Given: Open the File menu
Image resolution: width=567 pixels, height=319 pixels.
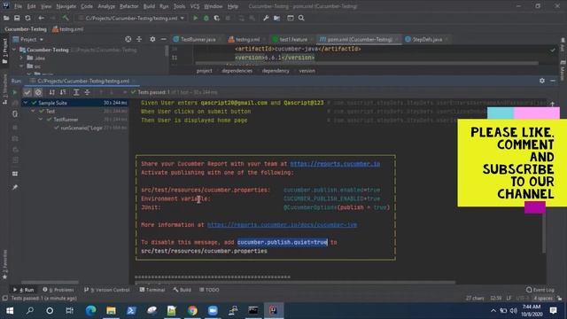Looking at the screenshot, I should (18, 6).
